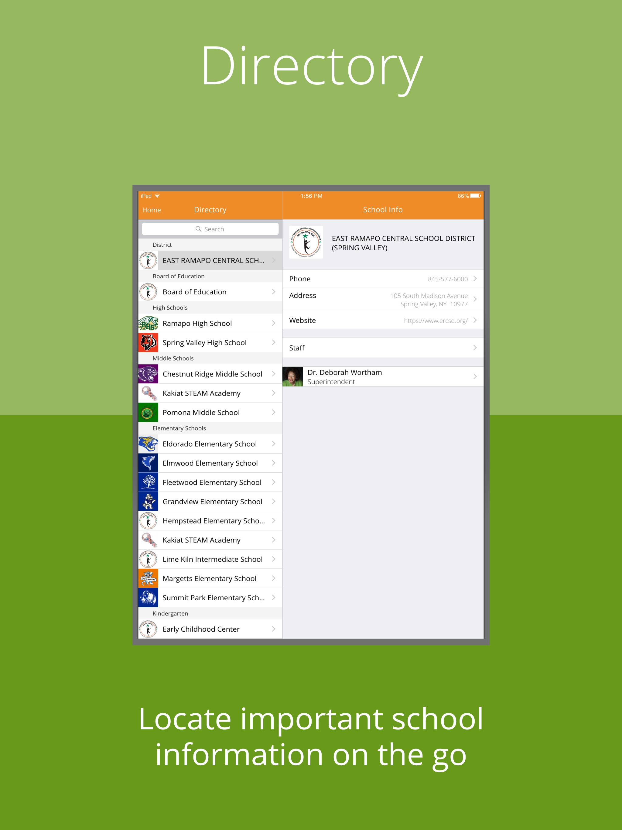
Task: Choose Fleetwood Elementary School
Action: (x=210, y=482)
